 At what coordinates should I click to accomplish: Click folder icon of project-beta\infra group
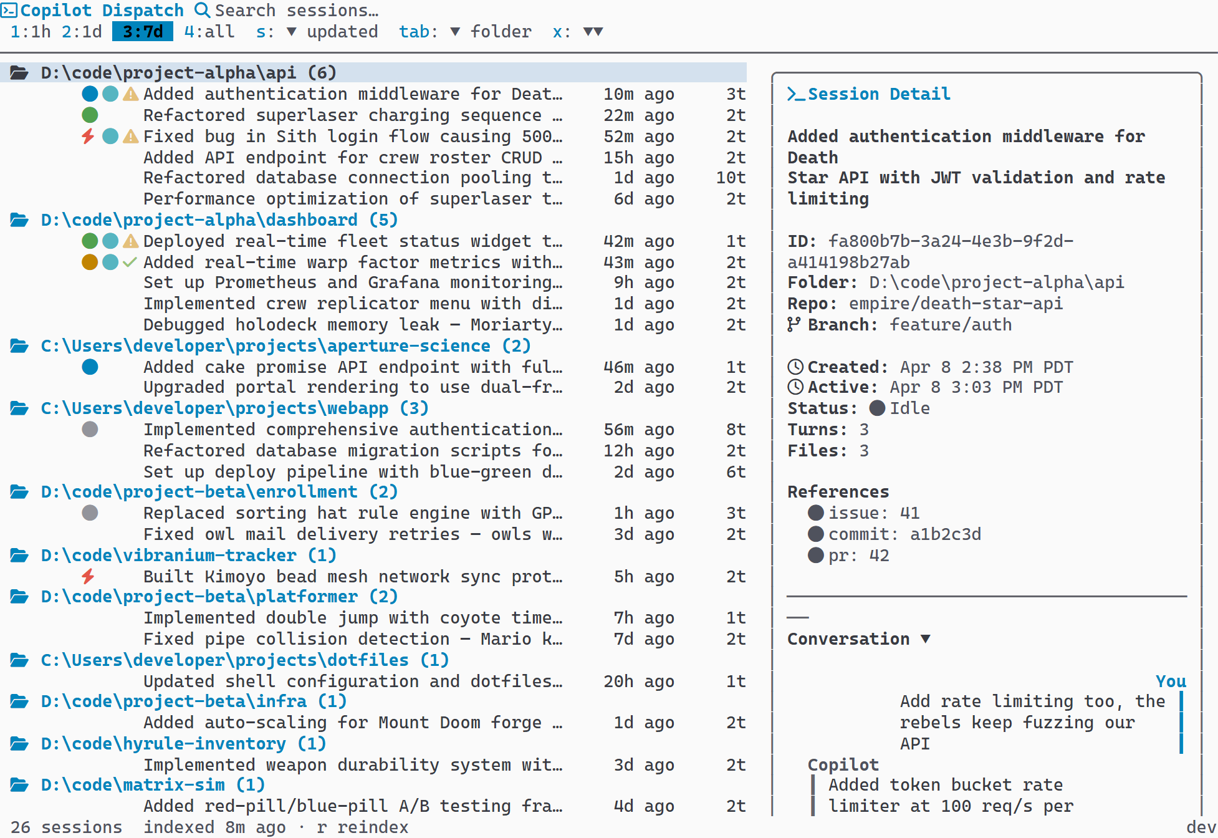pos(19,701)
